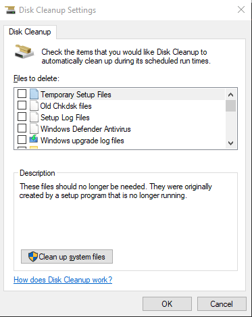Toggle the Windows Defender Antivirus checkbox

[x=22, y=128]
